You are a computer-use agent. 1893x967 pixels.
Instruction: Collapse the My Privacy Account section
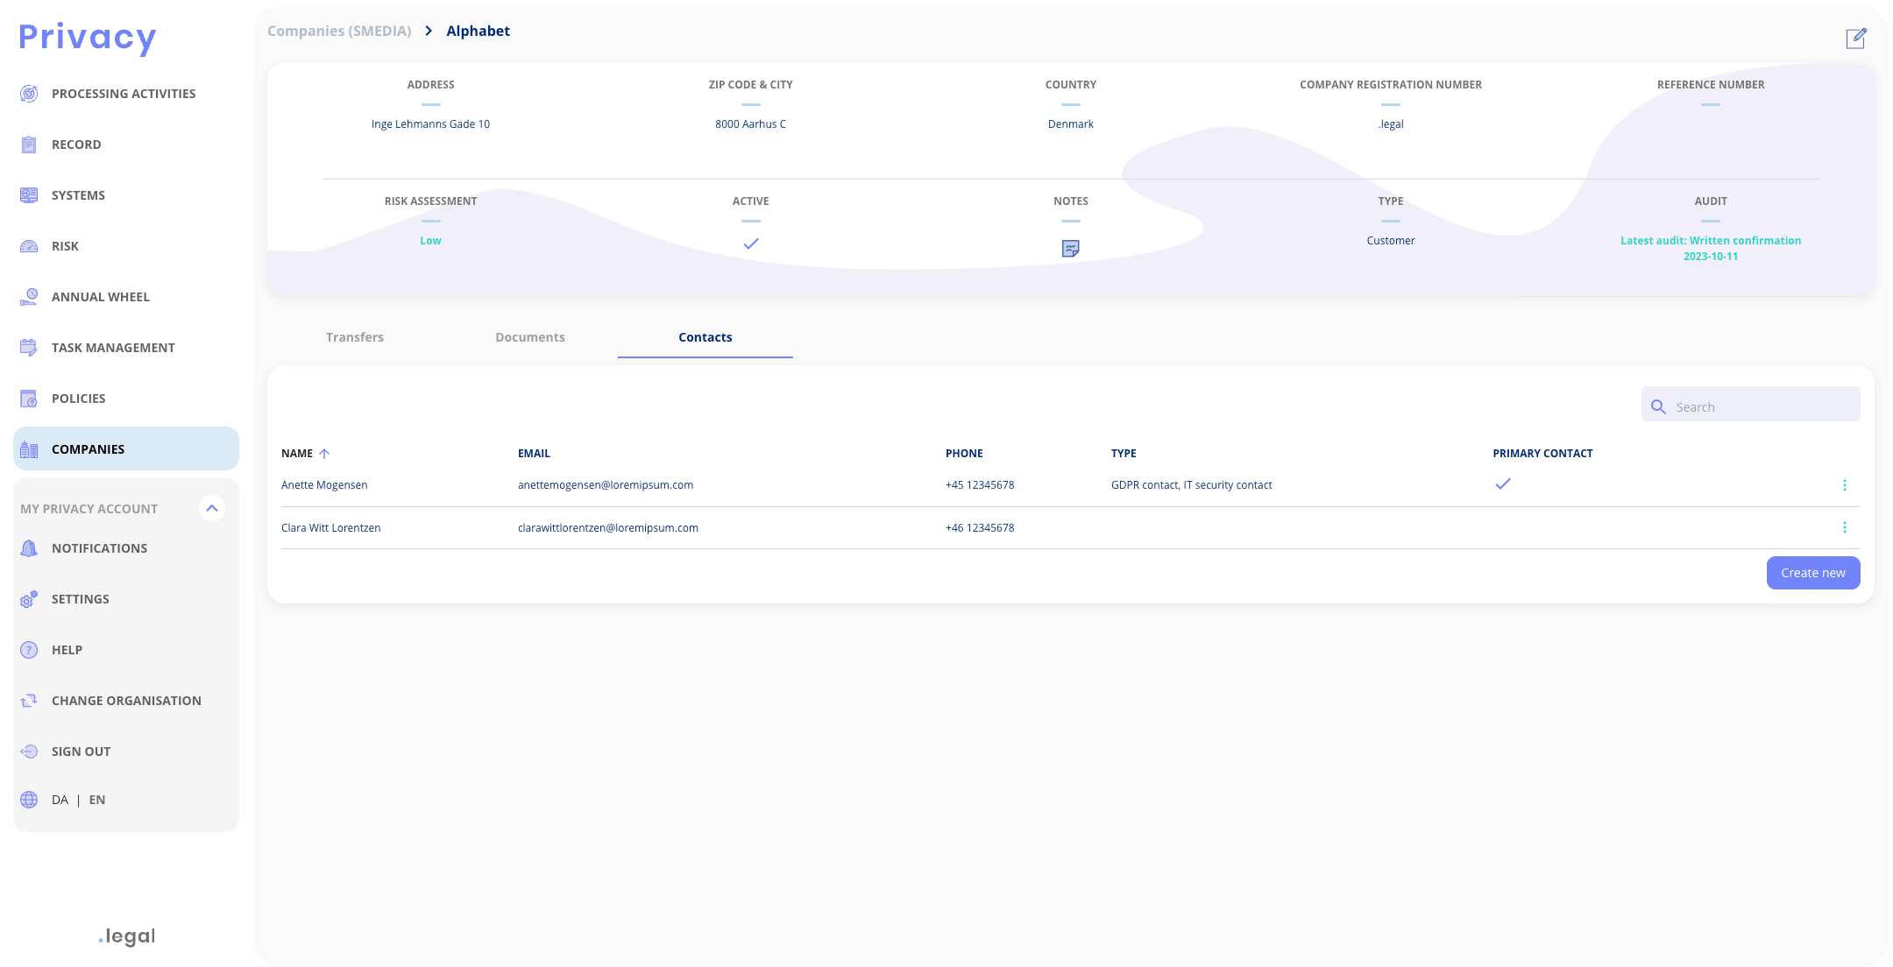pos(212,508)
